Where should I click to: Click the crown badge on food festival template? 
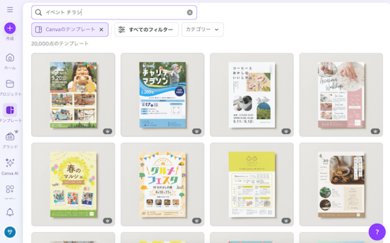pyautogui.click(x=107, y=131)
